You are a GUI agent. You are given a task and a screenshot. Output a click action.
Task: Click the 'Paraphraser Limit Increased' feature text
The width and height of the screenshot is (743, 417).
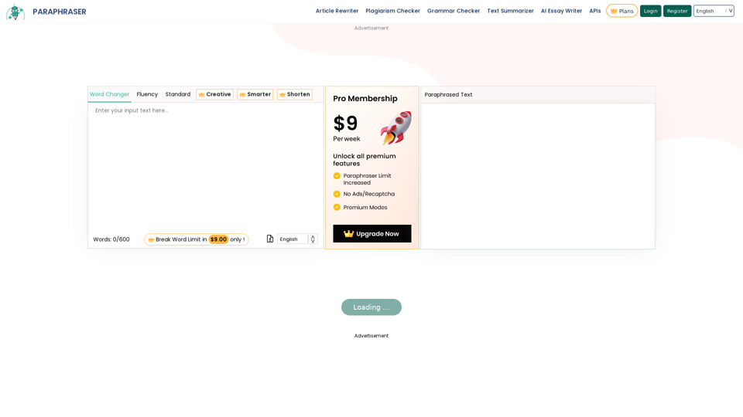click(x=367, y=179)
